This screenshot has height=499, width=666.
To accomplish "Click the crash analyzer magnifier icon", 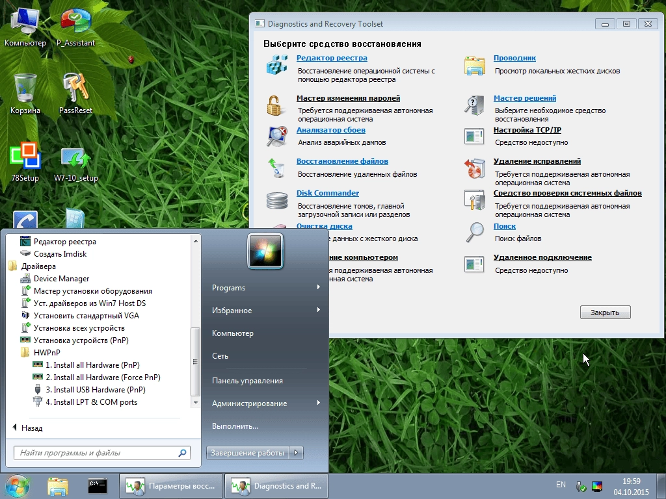I will [x=276, y=136].
